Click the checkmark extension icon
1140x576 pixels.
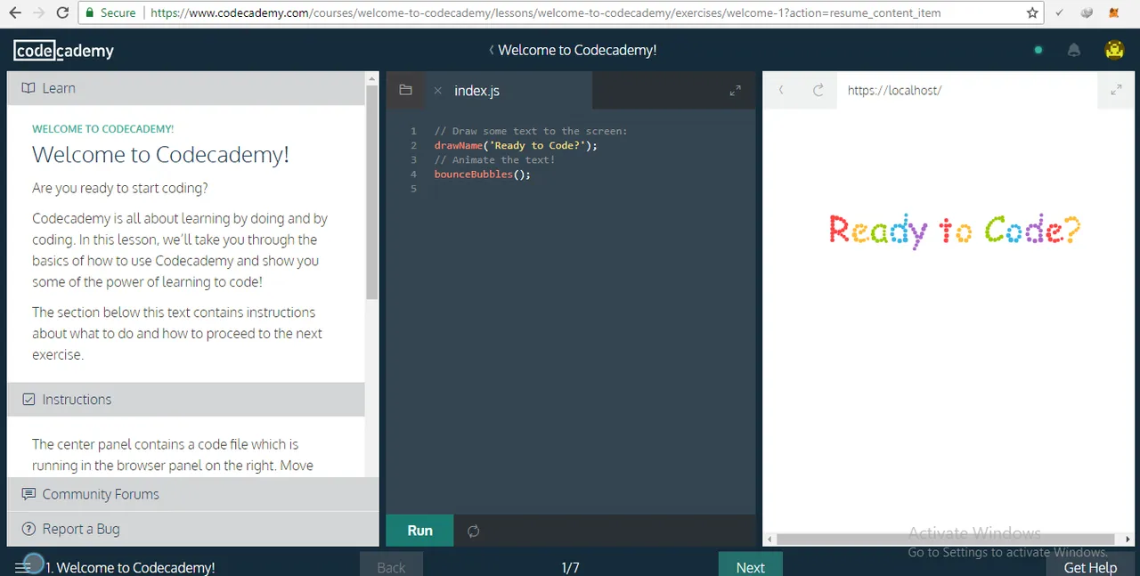pos(1058,13)
